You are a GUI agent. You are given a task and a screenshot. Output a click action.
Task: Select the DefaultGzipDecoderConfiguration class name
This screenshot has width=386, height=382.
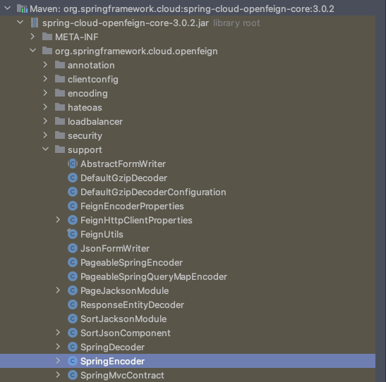tap(153, 192)
